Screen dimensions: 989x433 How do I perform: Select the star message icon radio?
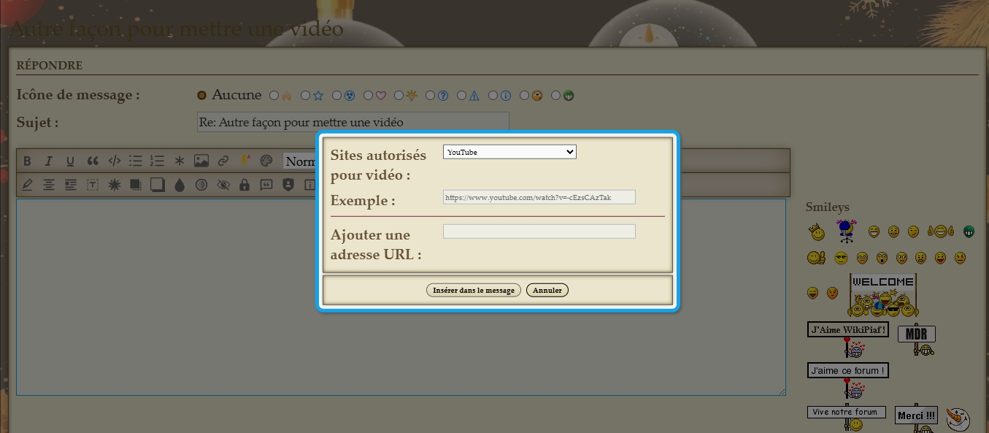point(306,96)
